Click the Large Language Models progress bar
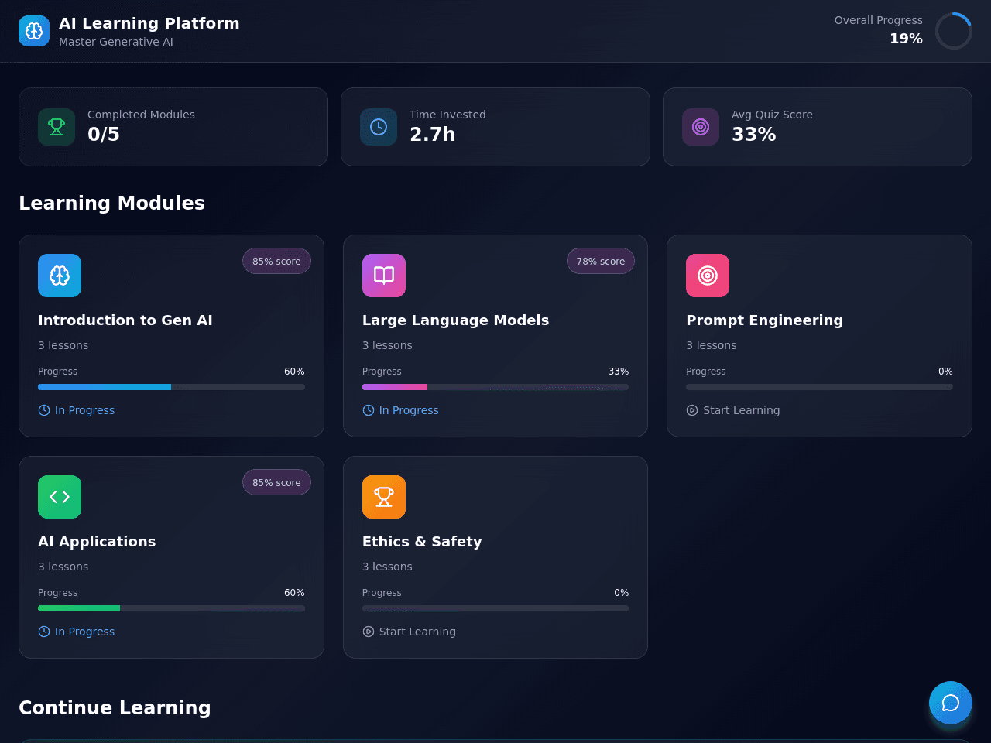Image resolution: width=991 pixels, height=743 pixels. coord(495,387)
